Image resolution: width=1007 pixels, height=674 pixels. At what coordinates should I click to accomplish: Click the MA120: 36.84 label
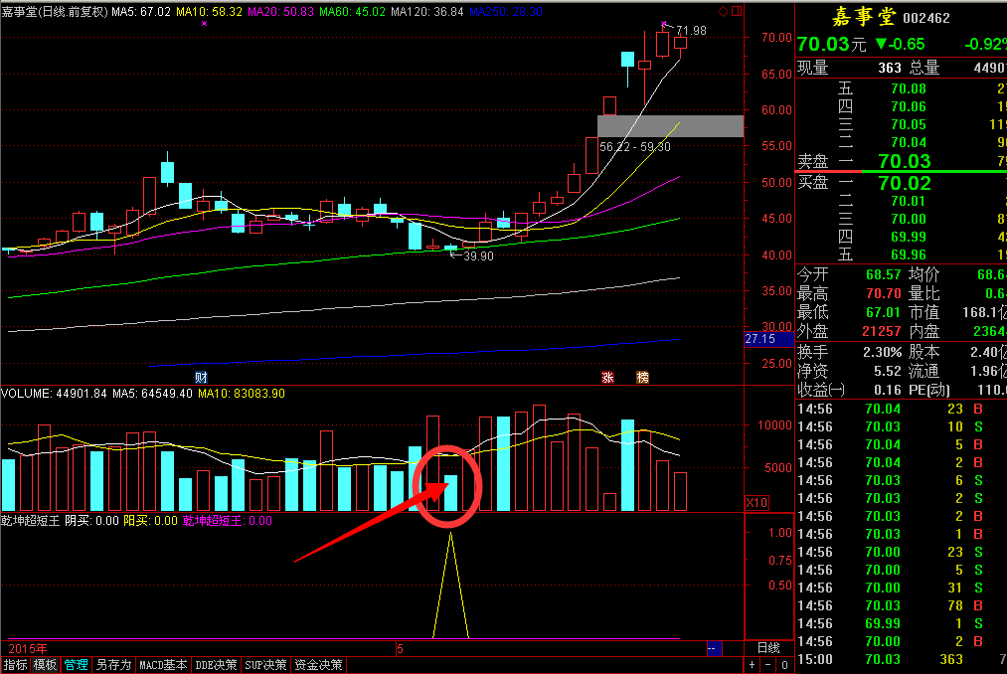pos(426,12)
